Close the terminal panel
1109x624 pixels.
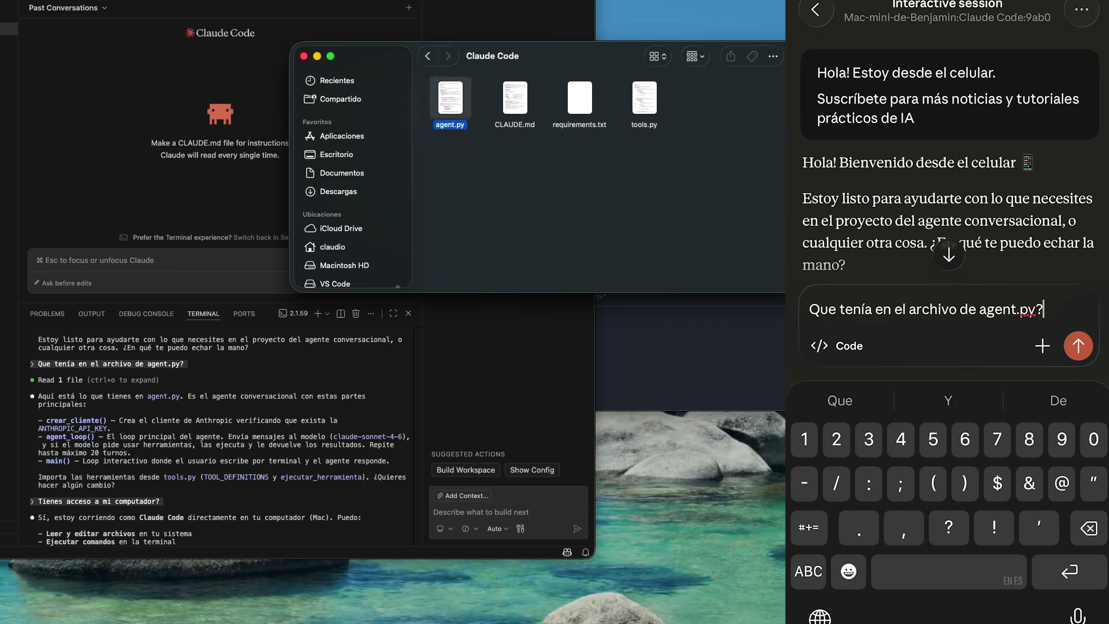coord(408,313)
